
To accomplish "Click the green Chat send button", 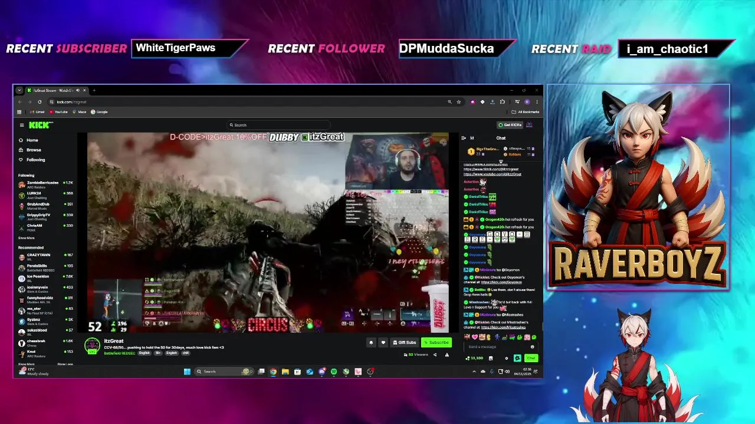I will click(531, 358).
